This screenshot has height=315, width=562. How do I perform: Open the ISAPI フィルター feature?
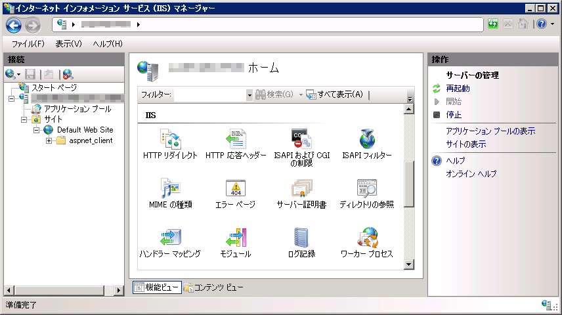pyautogui.click(x=367, y=144)
